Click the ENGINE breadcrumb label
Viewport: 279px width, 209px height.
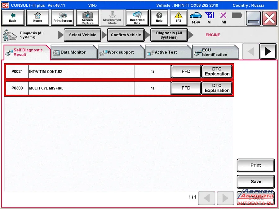coord(213,35)
